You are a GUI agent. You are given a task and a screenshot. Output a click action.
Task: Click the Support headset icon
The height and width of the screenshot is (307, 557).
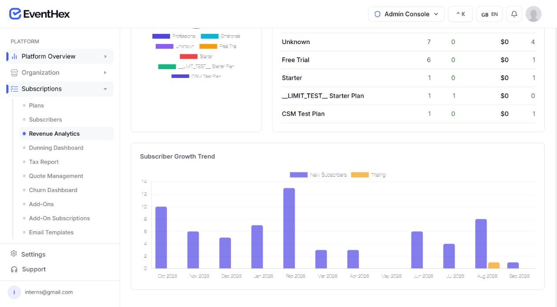click(14, 269)
